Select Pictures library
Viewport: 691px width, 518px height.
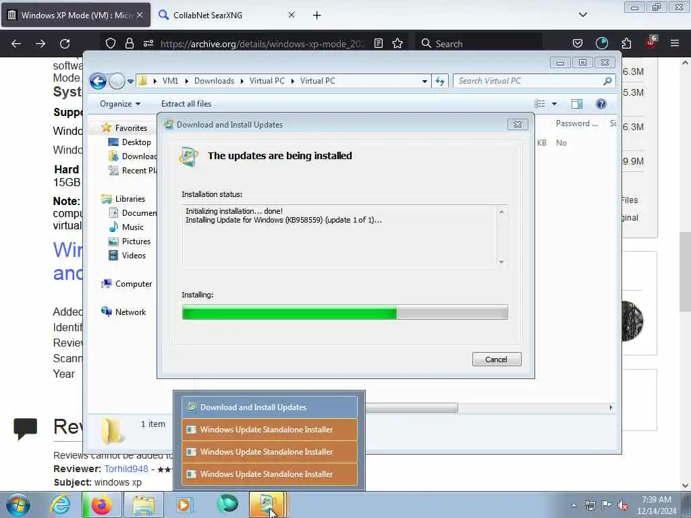[x=136, y=241]
